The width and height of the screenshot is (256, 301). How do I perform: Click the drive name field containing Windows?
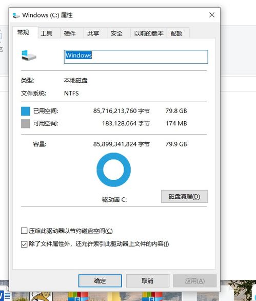136,57
